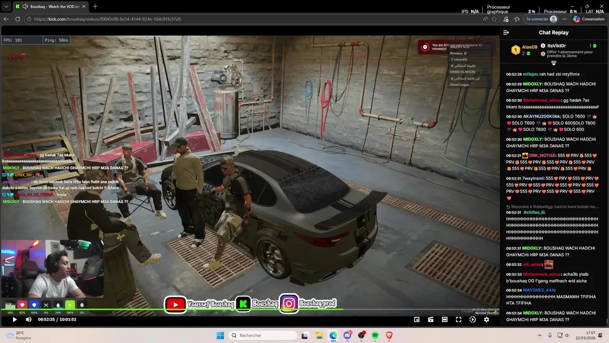Open the Copilot Conversation button
Viewport: 609px width, 343px height.
589,19
